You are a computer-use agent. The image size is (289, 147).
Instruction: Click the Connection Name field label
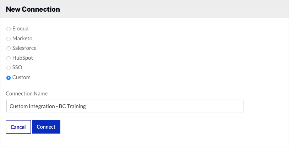[27, 94]
